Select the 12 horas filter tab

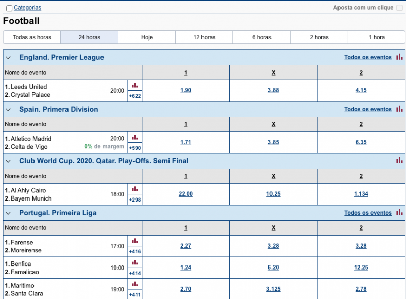(204, 37)
